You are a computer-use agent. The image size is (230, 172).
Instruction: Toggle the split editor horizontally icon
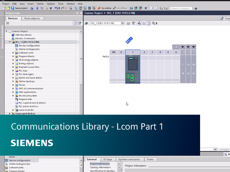(x=151, y=8)
